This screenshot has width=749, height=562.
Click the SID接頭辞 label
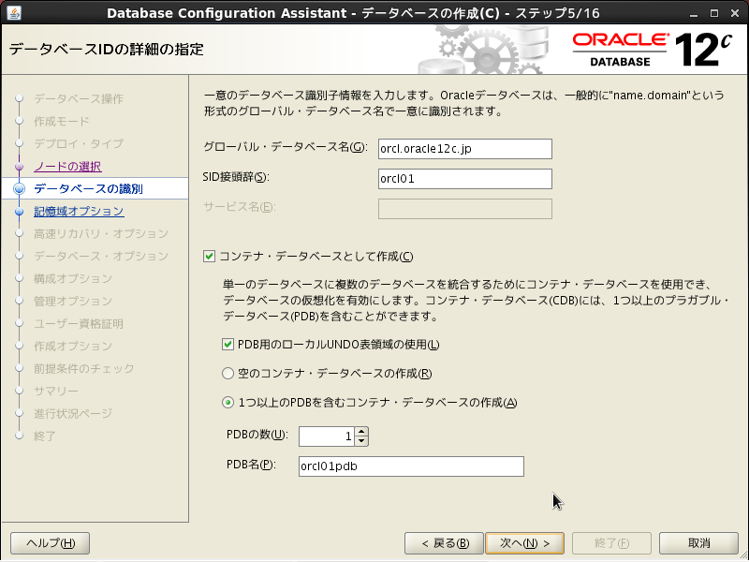(x=236, y=177)
